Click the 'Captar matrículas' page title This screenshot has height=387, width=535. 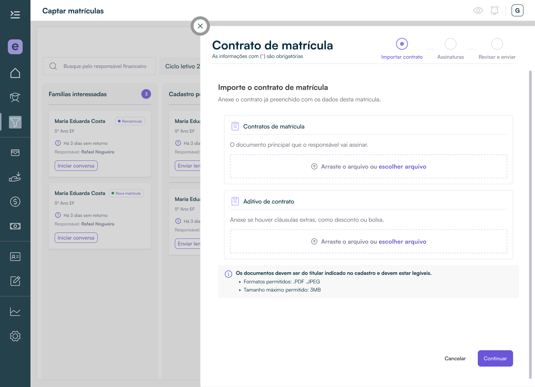(x=73, y=11)
